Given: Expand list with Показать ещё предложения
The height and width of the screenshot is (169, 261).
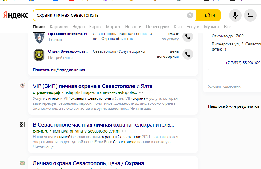Looking at the screenshot, I should click(x=59, y=70).
